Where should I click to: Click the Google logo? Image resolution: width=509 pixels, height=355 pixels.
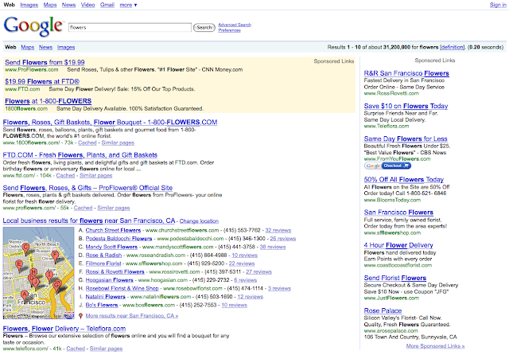(33, 26)
